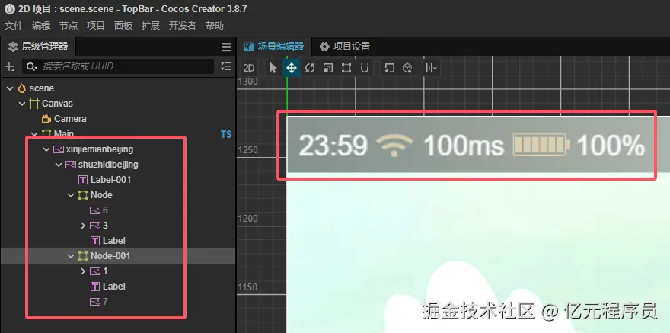Screen dimensions: 670x333
Task: Open the 编辑 menu
Action: [x=41, y=26]
